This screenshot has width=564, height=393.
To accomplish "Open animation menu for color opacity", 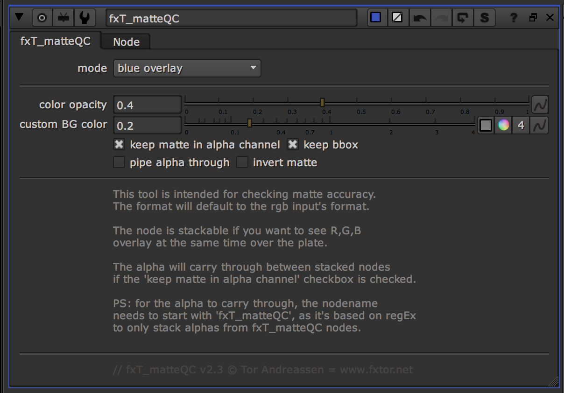I will coord(540,105).
